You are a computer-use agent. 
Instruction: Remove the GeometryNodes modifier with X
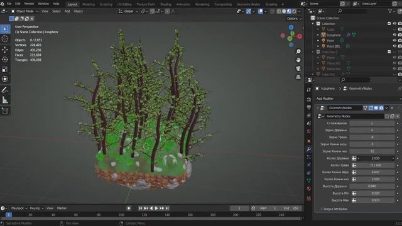(392, 108)
